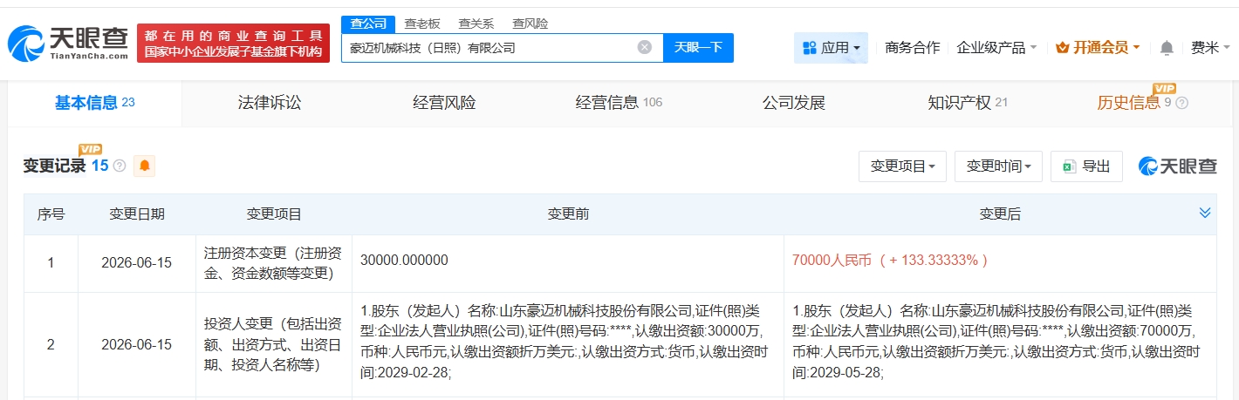Image resolution: width=1239 pixels, height=400 pixels.
Task: Open the 变更时间 filter dropdown
Action: point(998,166)
